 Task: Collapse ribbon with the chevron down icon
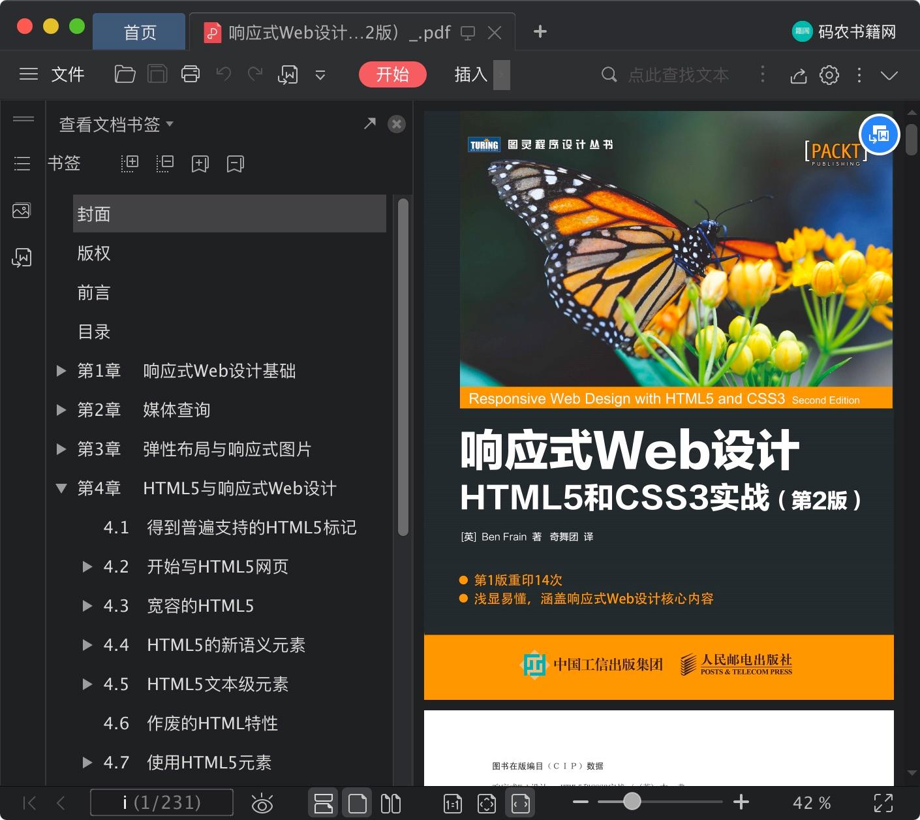click(x=889, y=75)
